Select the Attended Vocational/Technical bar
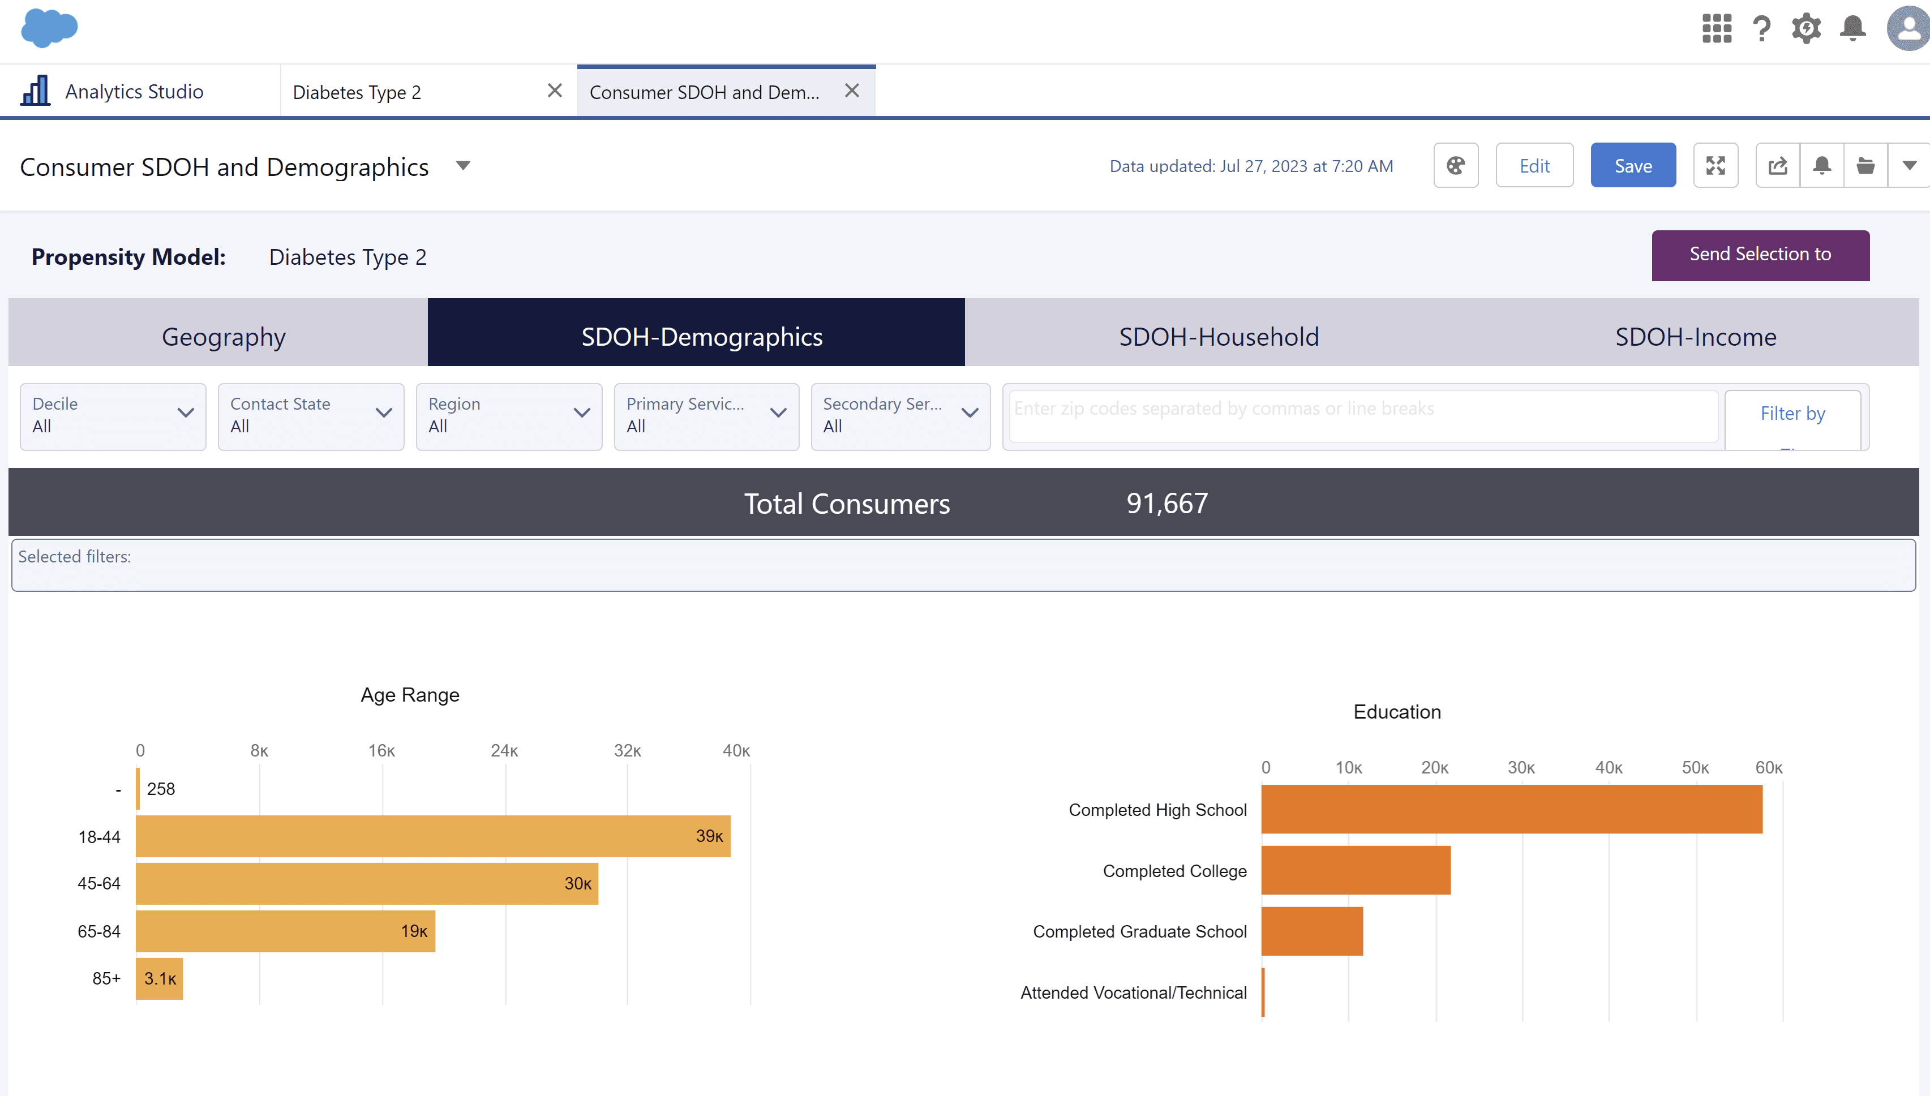Screen dimensions: 1930x1096 [1263, 992]
